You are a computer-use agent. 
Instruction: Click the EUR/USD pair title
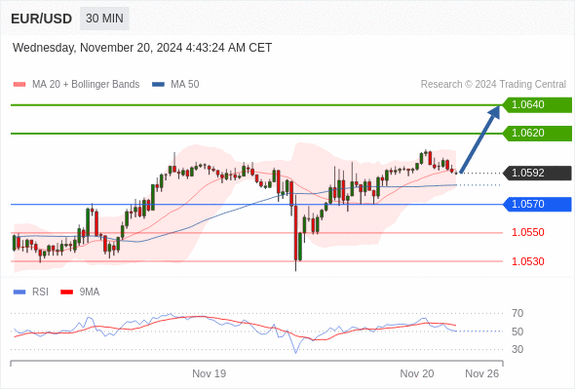[x=42, y=19]
